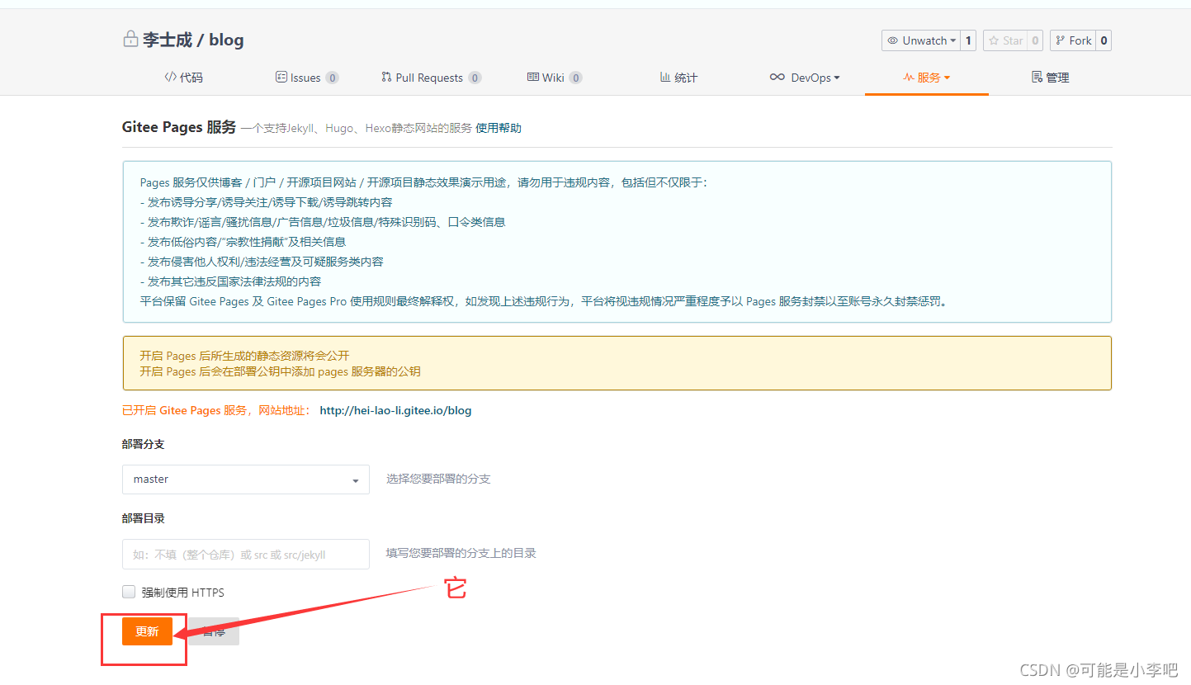Expand the 服务 menu caret
Viewport: 1191px width, 685px height.
pyautogui.click(x=947, y=78)
